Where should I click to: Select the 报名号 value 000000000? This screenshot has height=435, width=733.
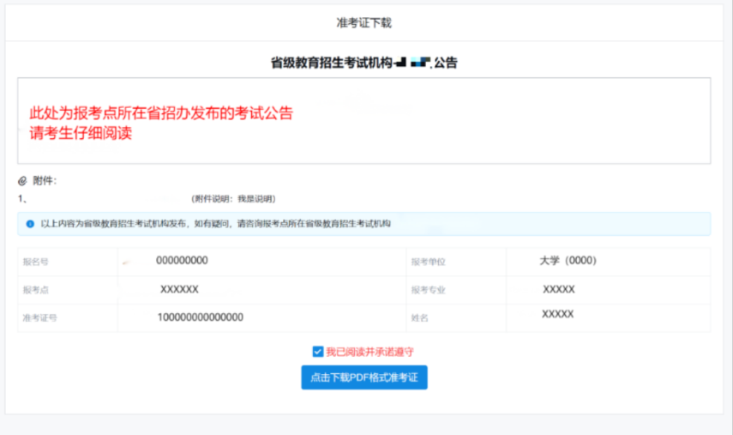click(182, 261)
